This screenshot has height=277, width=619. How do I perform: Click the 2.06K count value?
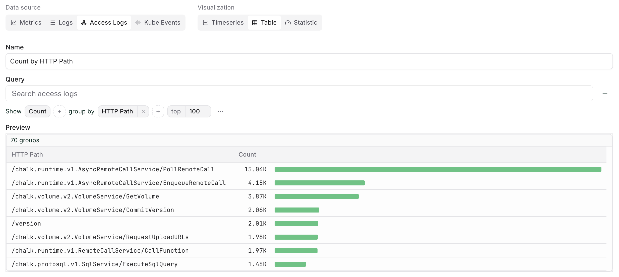[x=257, y=210]
